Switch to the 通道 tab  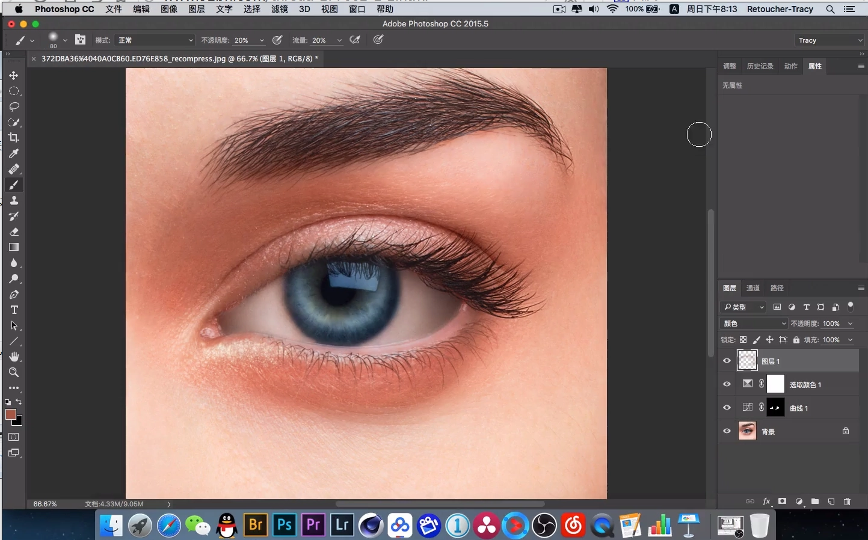click(x=753, y=288)
